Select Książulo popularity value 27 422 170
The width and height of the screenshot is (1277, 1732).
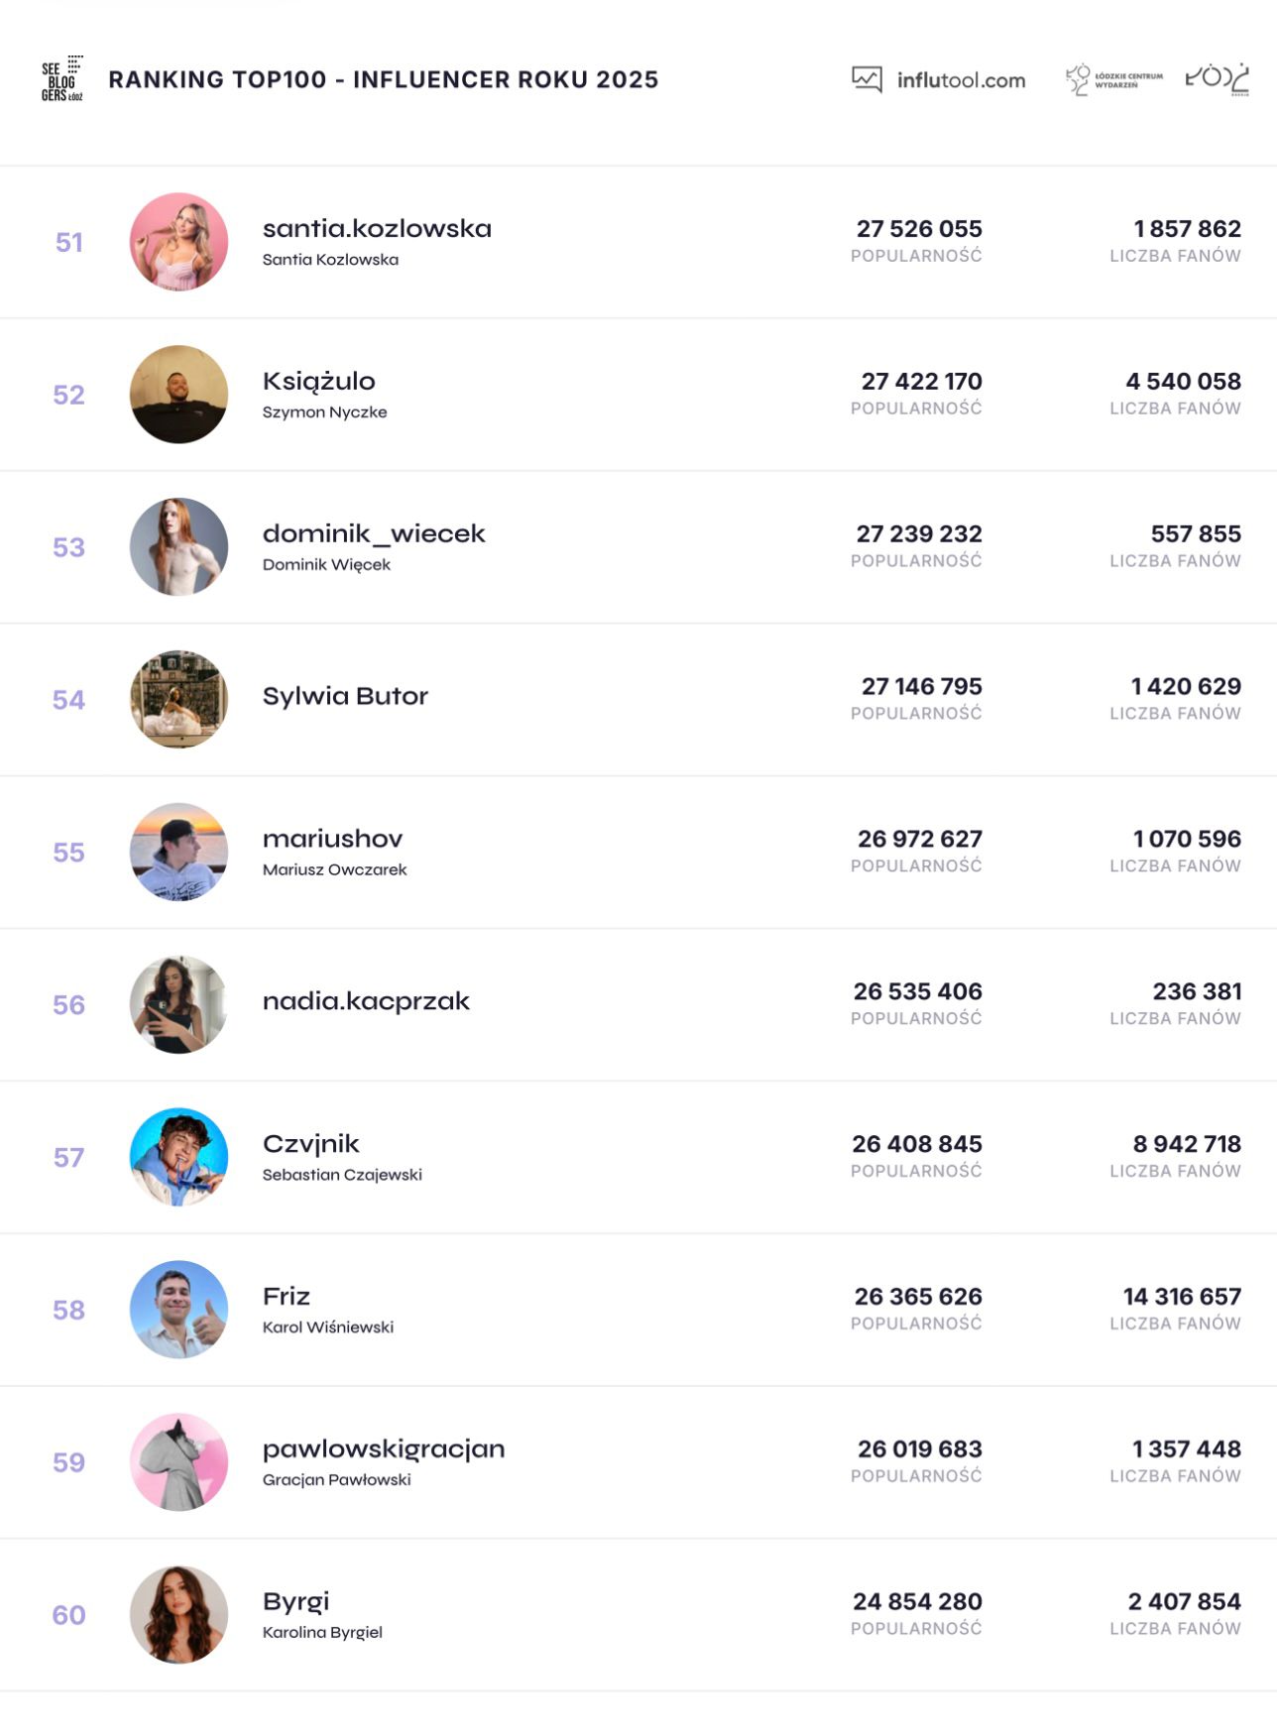(921, 382)
